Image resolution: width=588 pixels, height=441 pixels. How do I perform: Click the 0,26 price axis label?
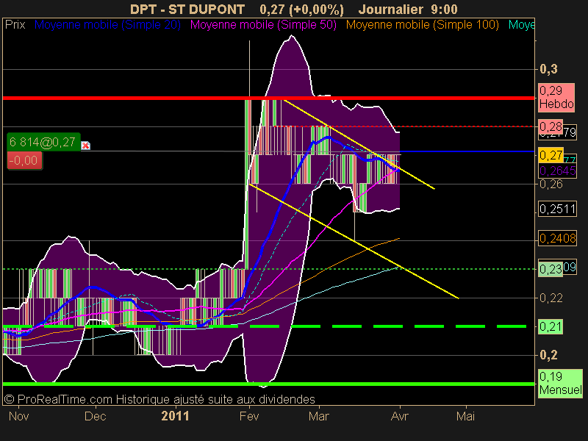pos(551,184)
